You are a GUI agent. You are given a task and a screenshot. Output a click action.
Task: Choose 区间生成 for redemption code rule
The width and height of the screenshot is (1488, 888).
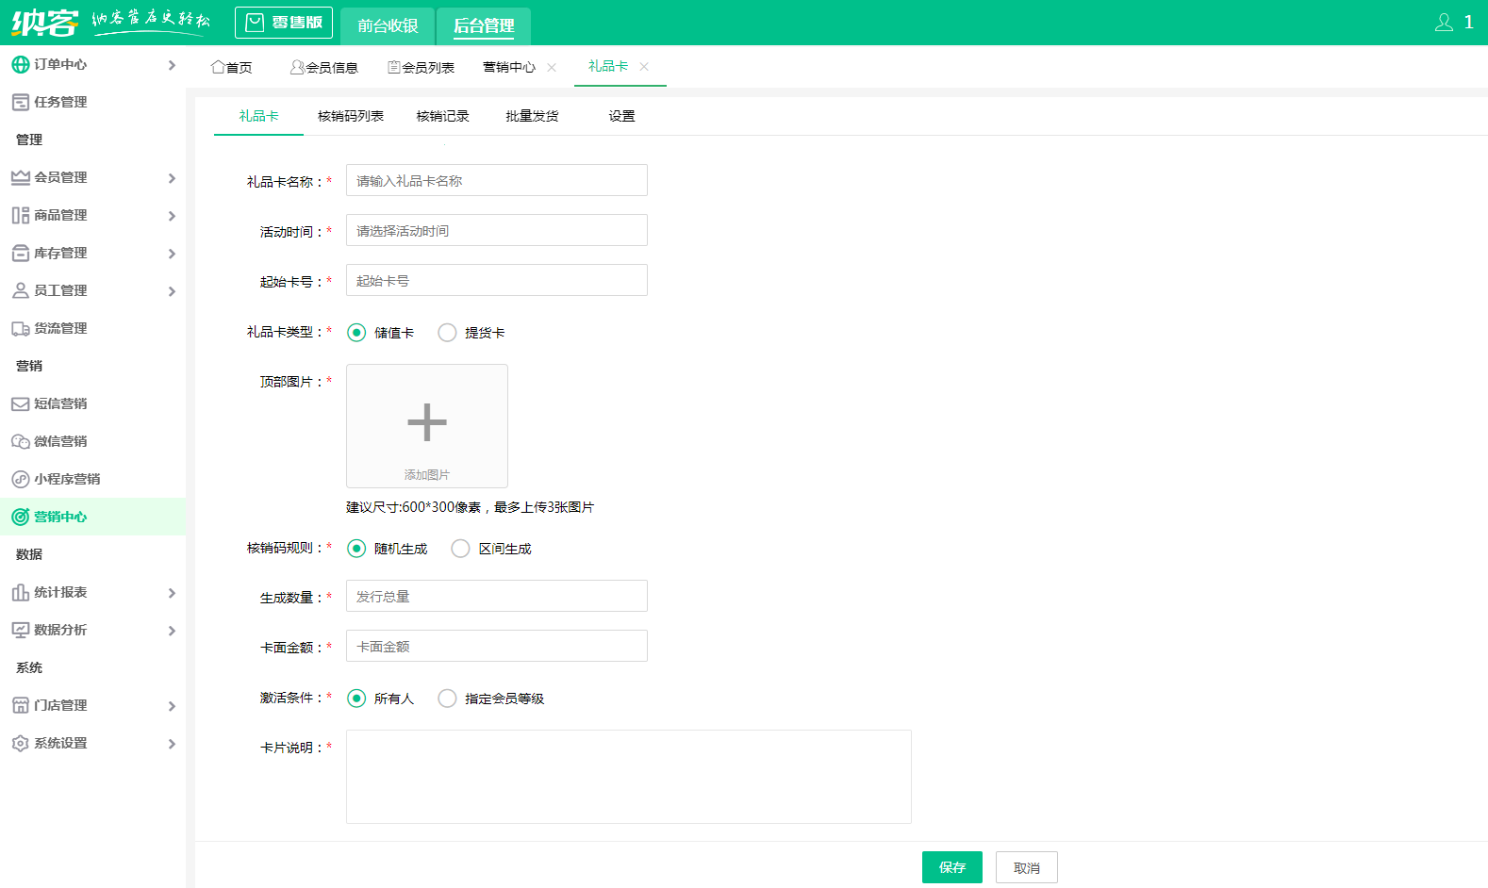(460, 549)
